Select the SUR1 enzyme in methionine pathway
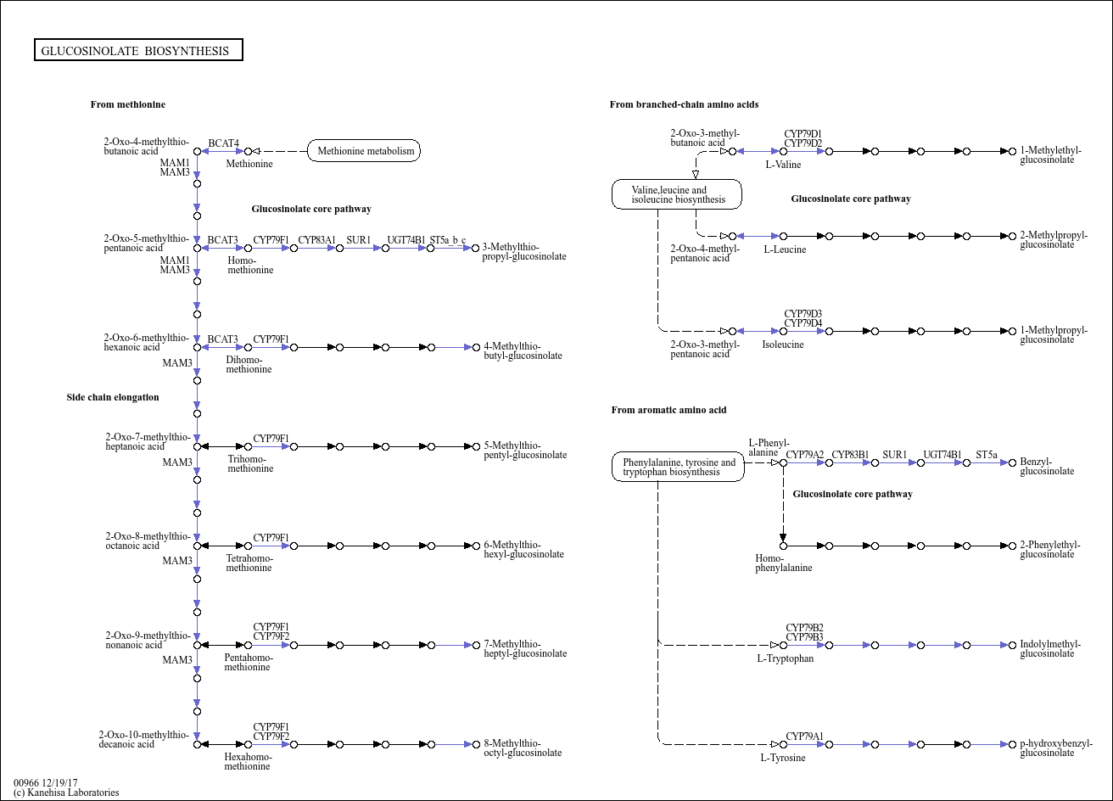 358,240
